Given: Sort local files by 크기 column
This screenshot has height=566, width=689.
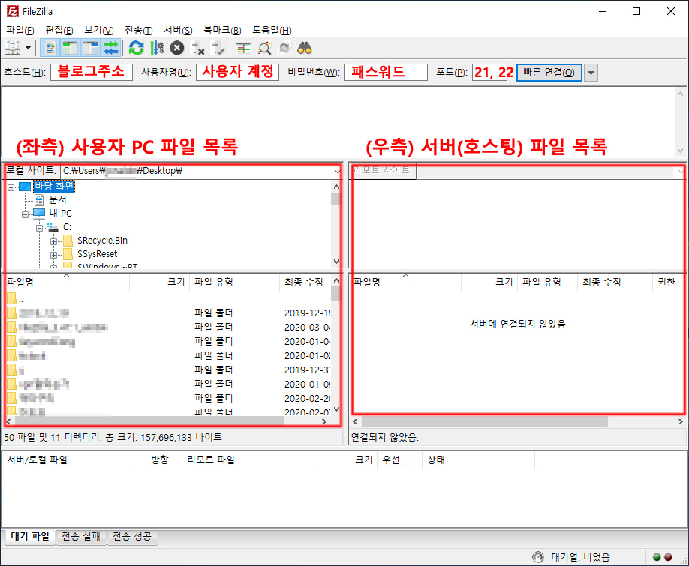Looking at the screenshot, I should point(160,282).
